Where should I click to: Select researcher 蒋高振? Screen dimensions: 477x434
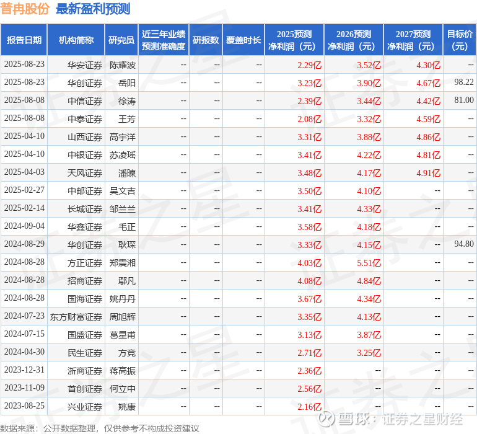(x=123, y=370)
